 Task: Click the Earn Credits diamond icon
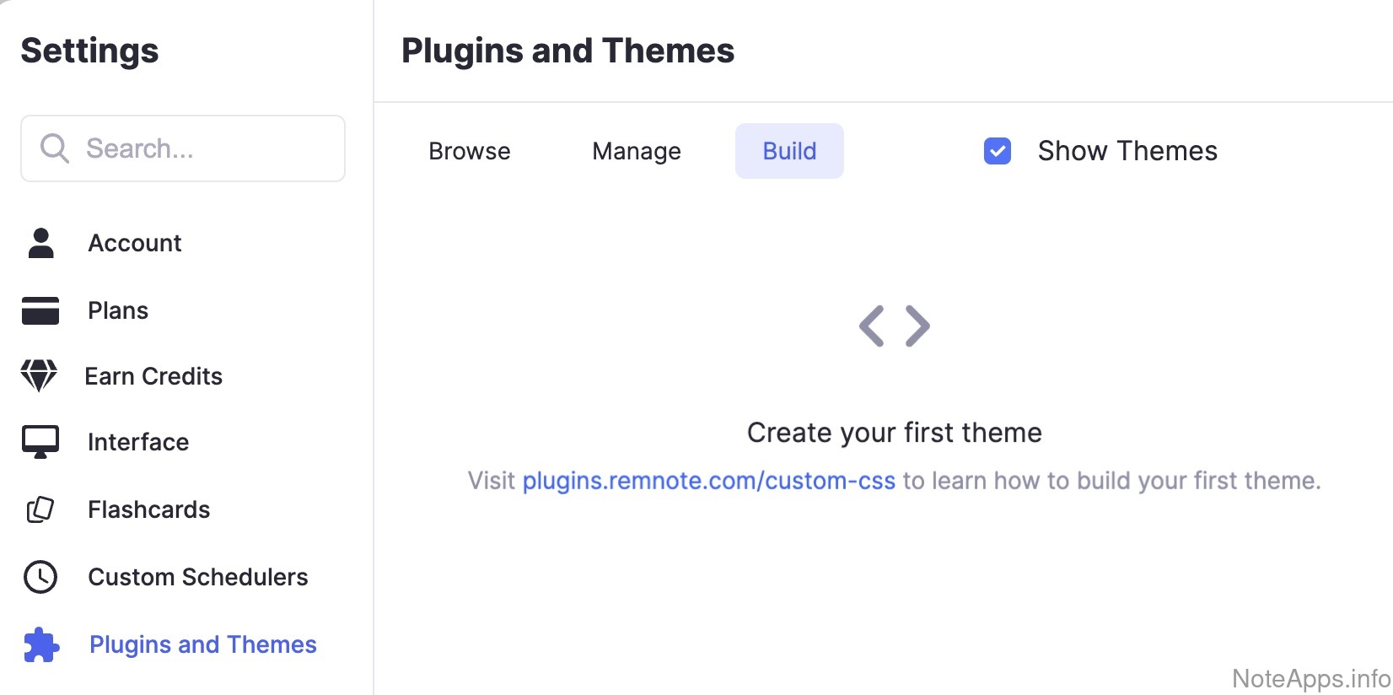39,375
